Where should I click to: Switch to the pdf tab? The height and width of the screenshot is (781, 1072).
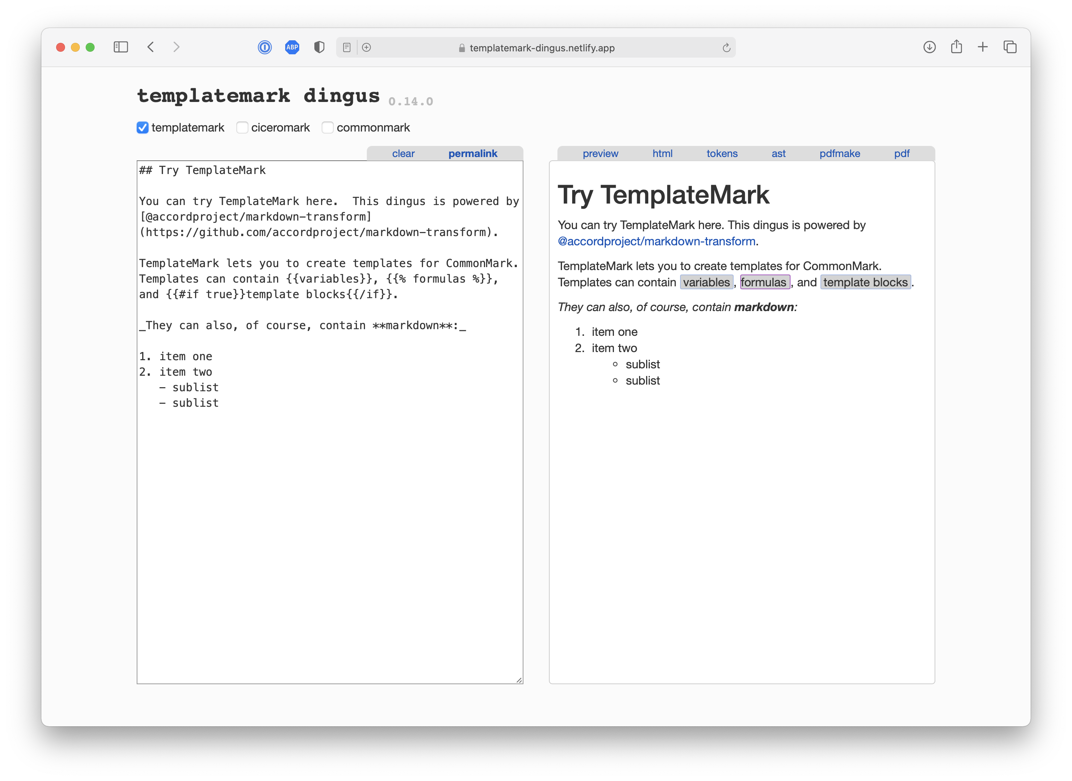[x=901, y=154]
